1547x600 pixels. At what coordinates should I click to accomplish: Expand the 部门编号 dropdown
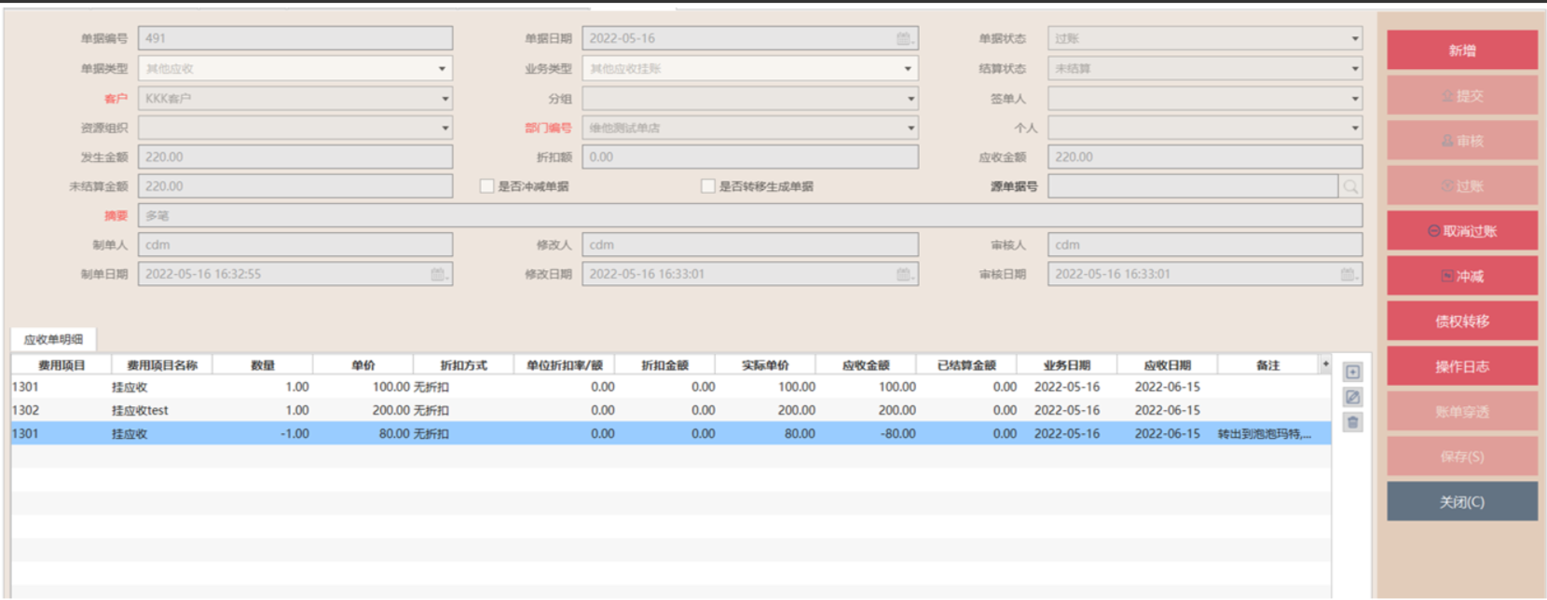[x=910, y=128]
